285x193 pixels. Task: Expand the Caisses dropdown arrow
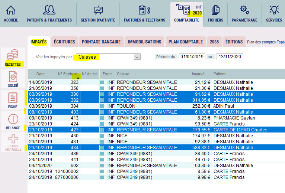click(137, 57)
